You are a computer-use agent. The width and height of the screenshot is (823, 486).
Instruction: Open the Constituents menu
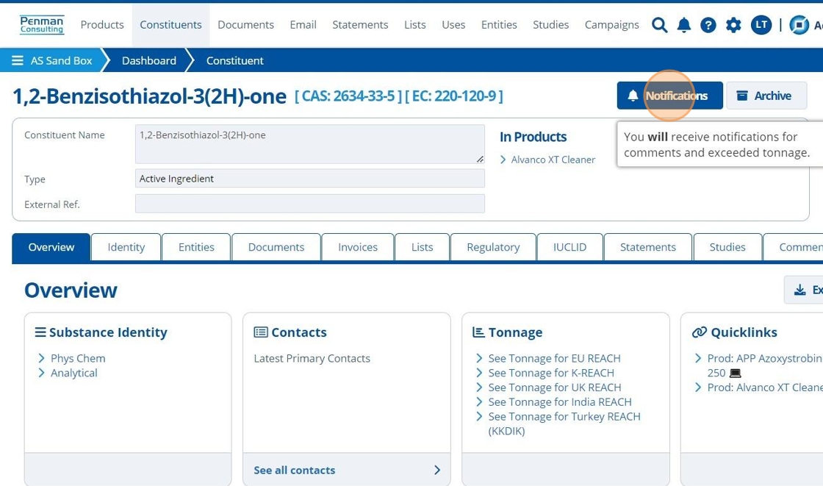pyautogui.click(x=170, y=25)
